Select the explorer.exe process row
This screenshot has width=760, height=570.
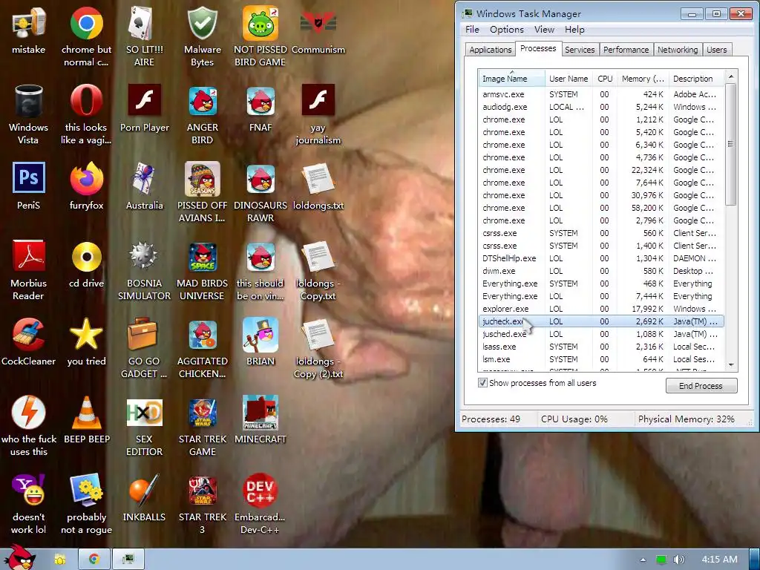[x=601, y=309]
